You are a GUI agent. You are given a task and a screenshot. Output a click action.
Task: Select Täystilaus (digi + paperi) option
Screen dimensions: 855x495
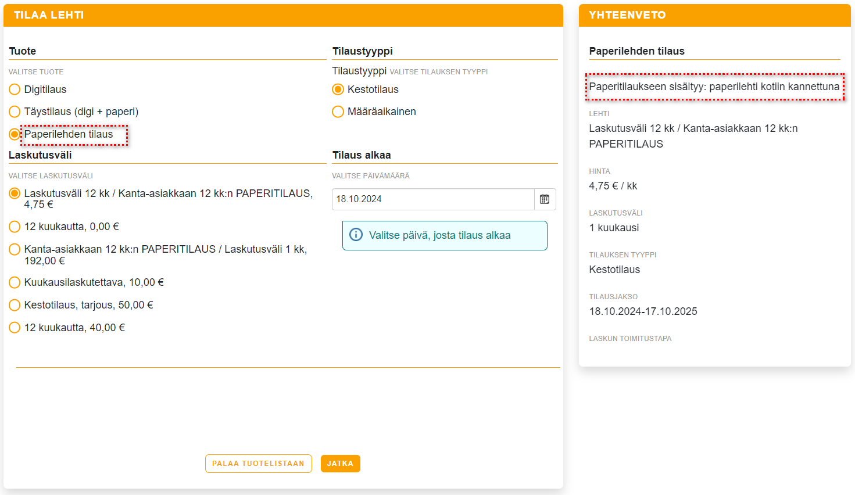tap(15, 112)
